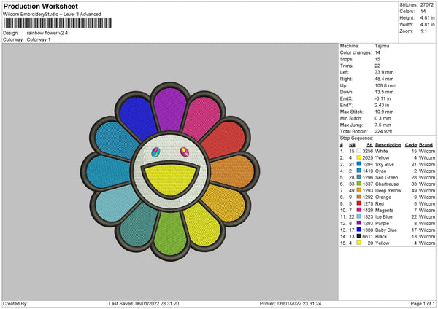Choose the Purple thread swatch

click(358, 223)
